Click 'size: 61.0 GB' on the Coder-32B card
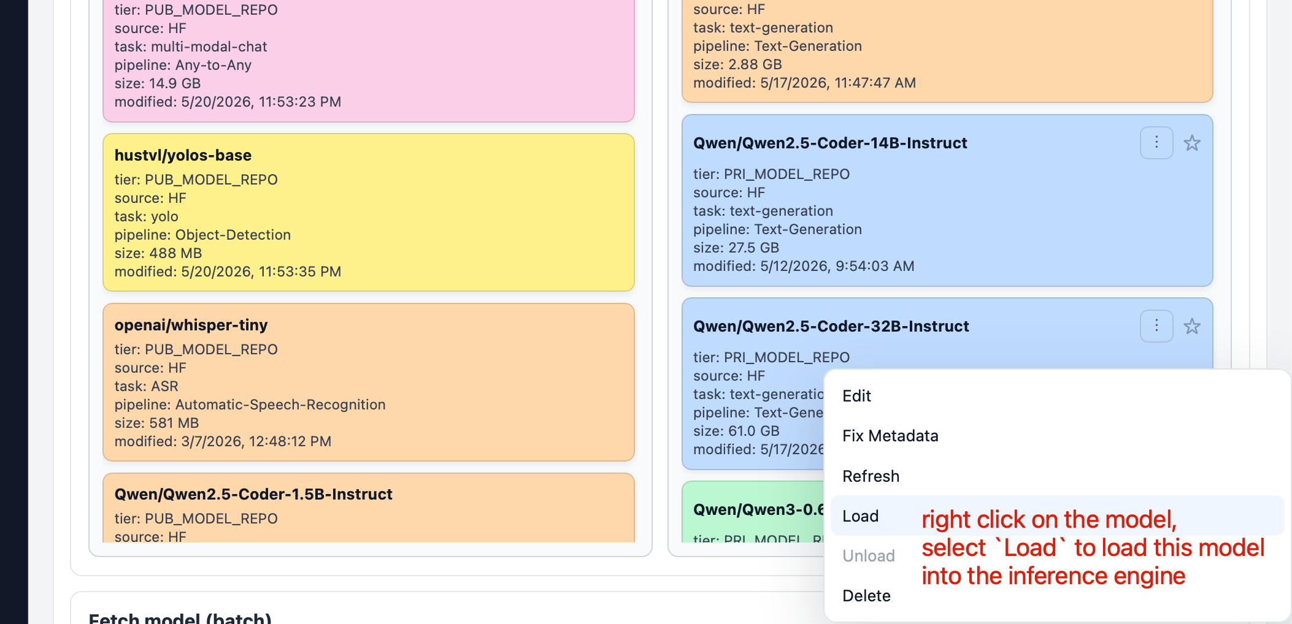 pos(736,431)
